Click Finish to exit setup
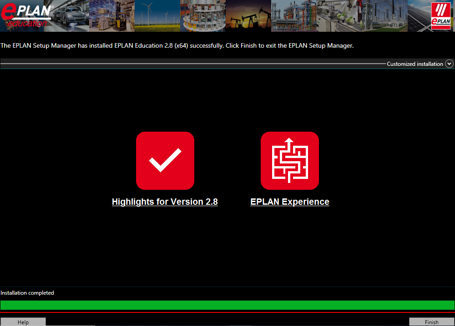 (431, 322)
